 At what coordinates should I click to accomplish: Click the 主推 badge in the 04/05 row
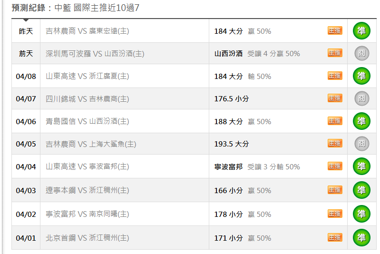click(335, 143)
